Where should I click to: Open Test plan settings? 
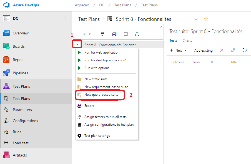click(107, 136)
